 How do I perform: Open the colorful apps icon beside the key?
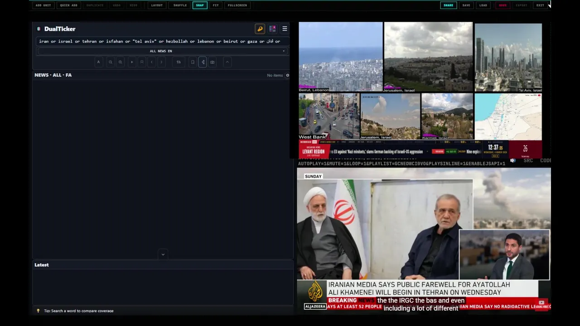tap(272, 29)
